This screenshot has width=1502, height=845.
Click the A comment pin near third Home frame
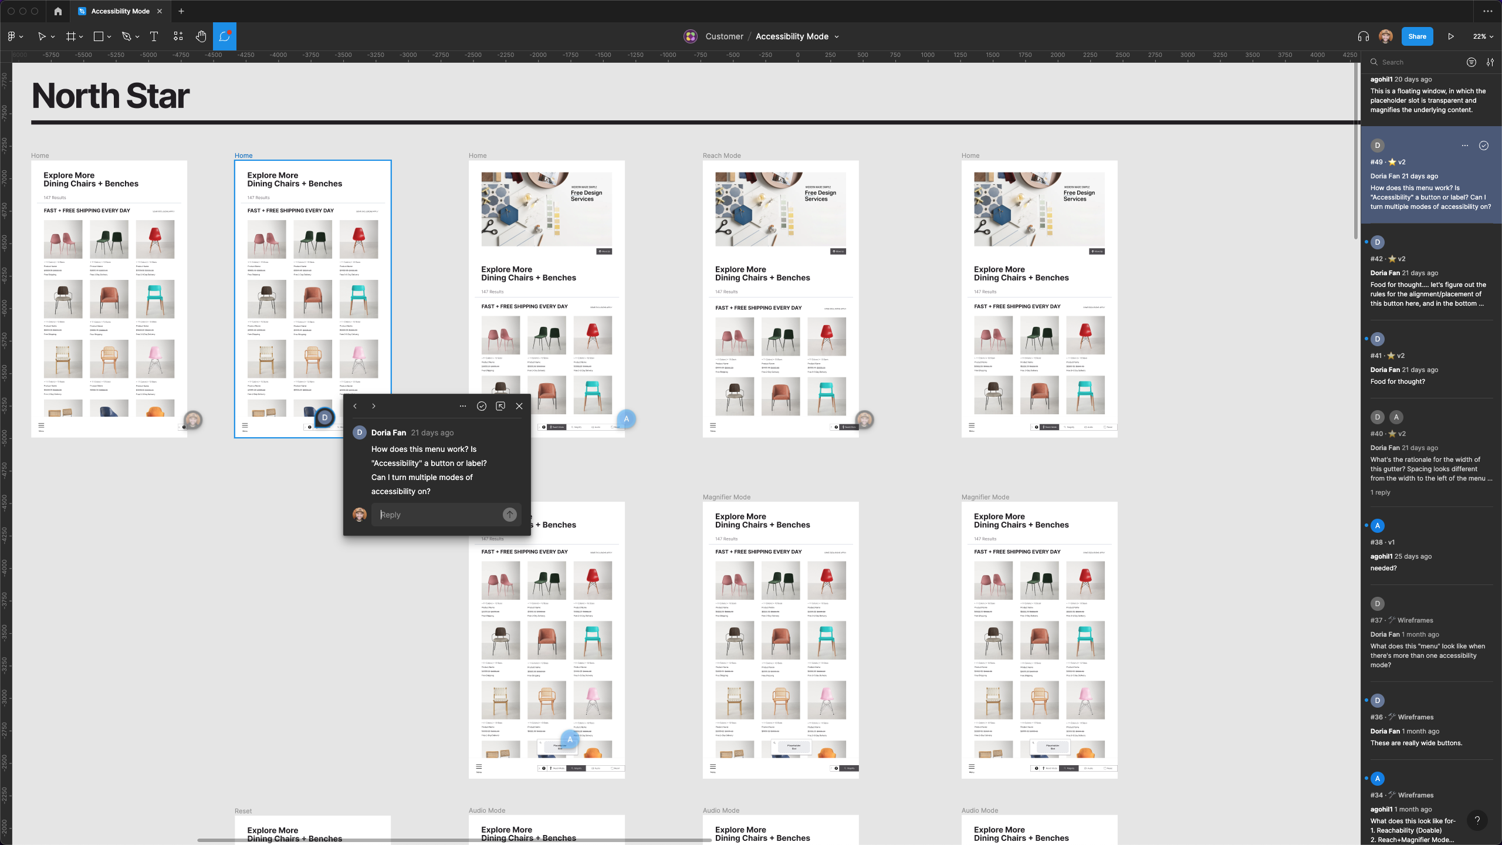click(x=626, y=419)
